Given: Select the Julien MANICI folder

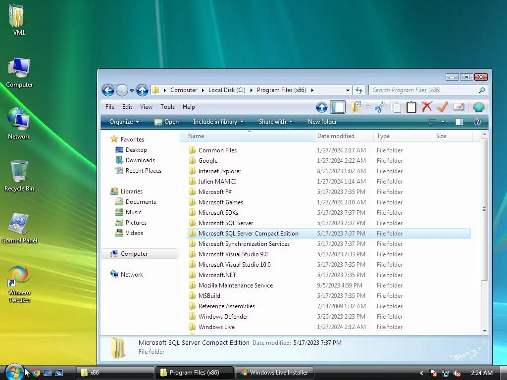Looking at the screenshot, I should click(329, 181).
